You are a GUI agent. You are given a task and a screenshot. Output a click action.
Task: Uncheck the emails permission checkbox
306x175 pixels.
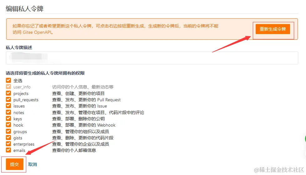click(x=8, y=150)
